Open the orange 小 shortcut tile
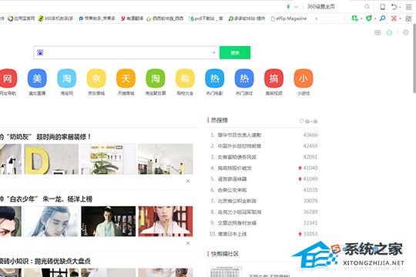 pyautogui.click(x=304, y=78)
